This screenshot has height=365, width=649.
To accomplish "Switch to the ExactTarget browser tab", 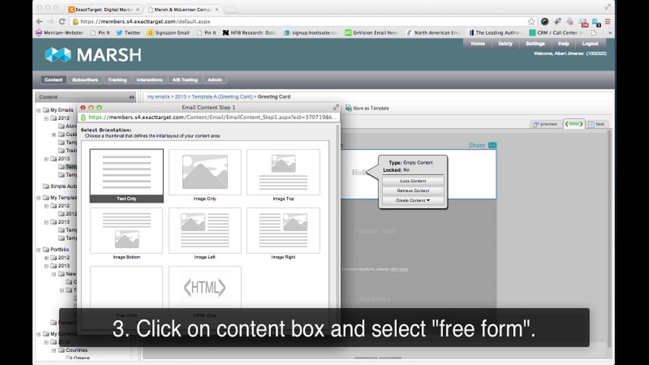I will click(104, 9).
